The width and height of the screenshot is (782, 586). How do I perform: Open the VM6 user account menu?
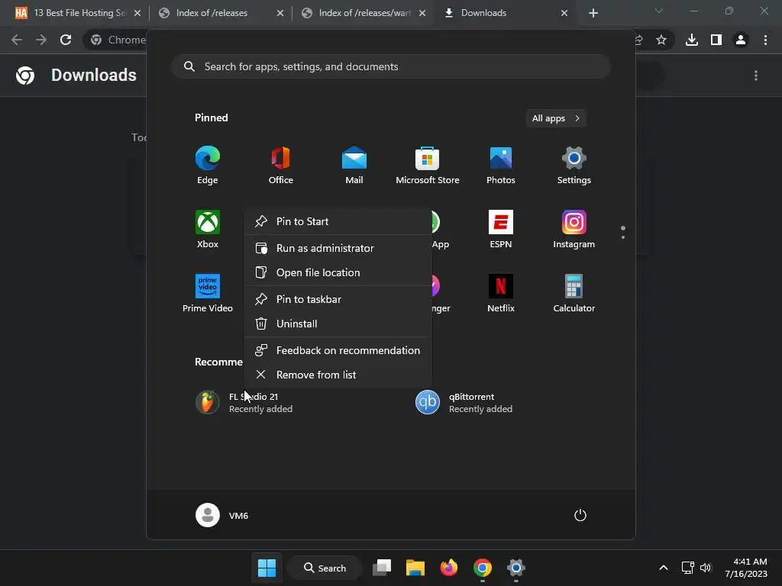click(222, 515)
